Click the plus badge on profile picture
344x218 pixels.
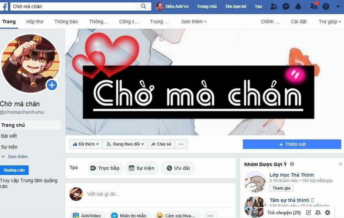[x=52, y=85]
